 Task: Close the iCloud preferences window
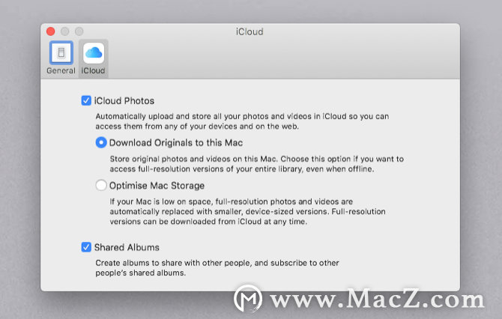point(51,31)
